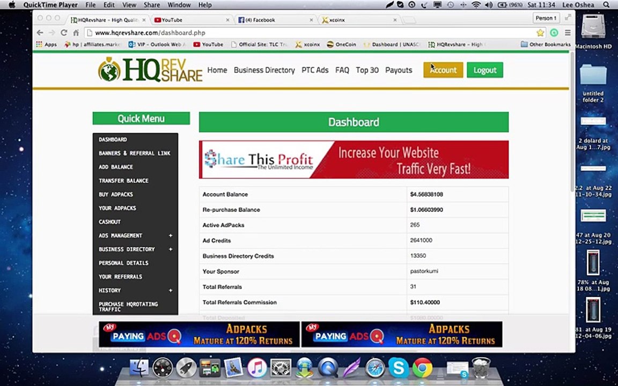
Task: Select Cashout in Quick Menu
Action: (109, 222)
